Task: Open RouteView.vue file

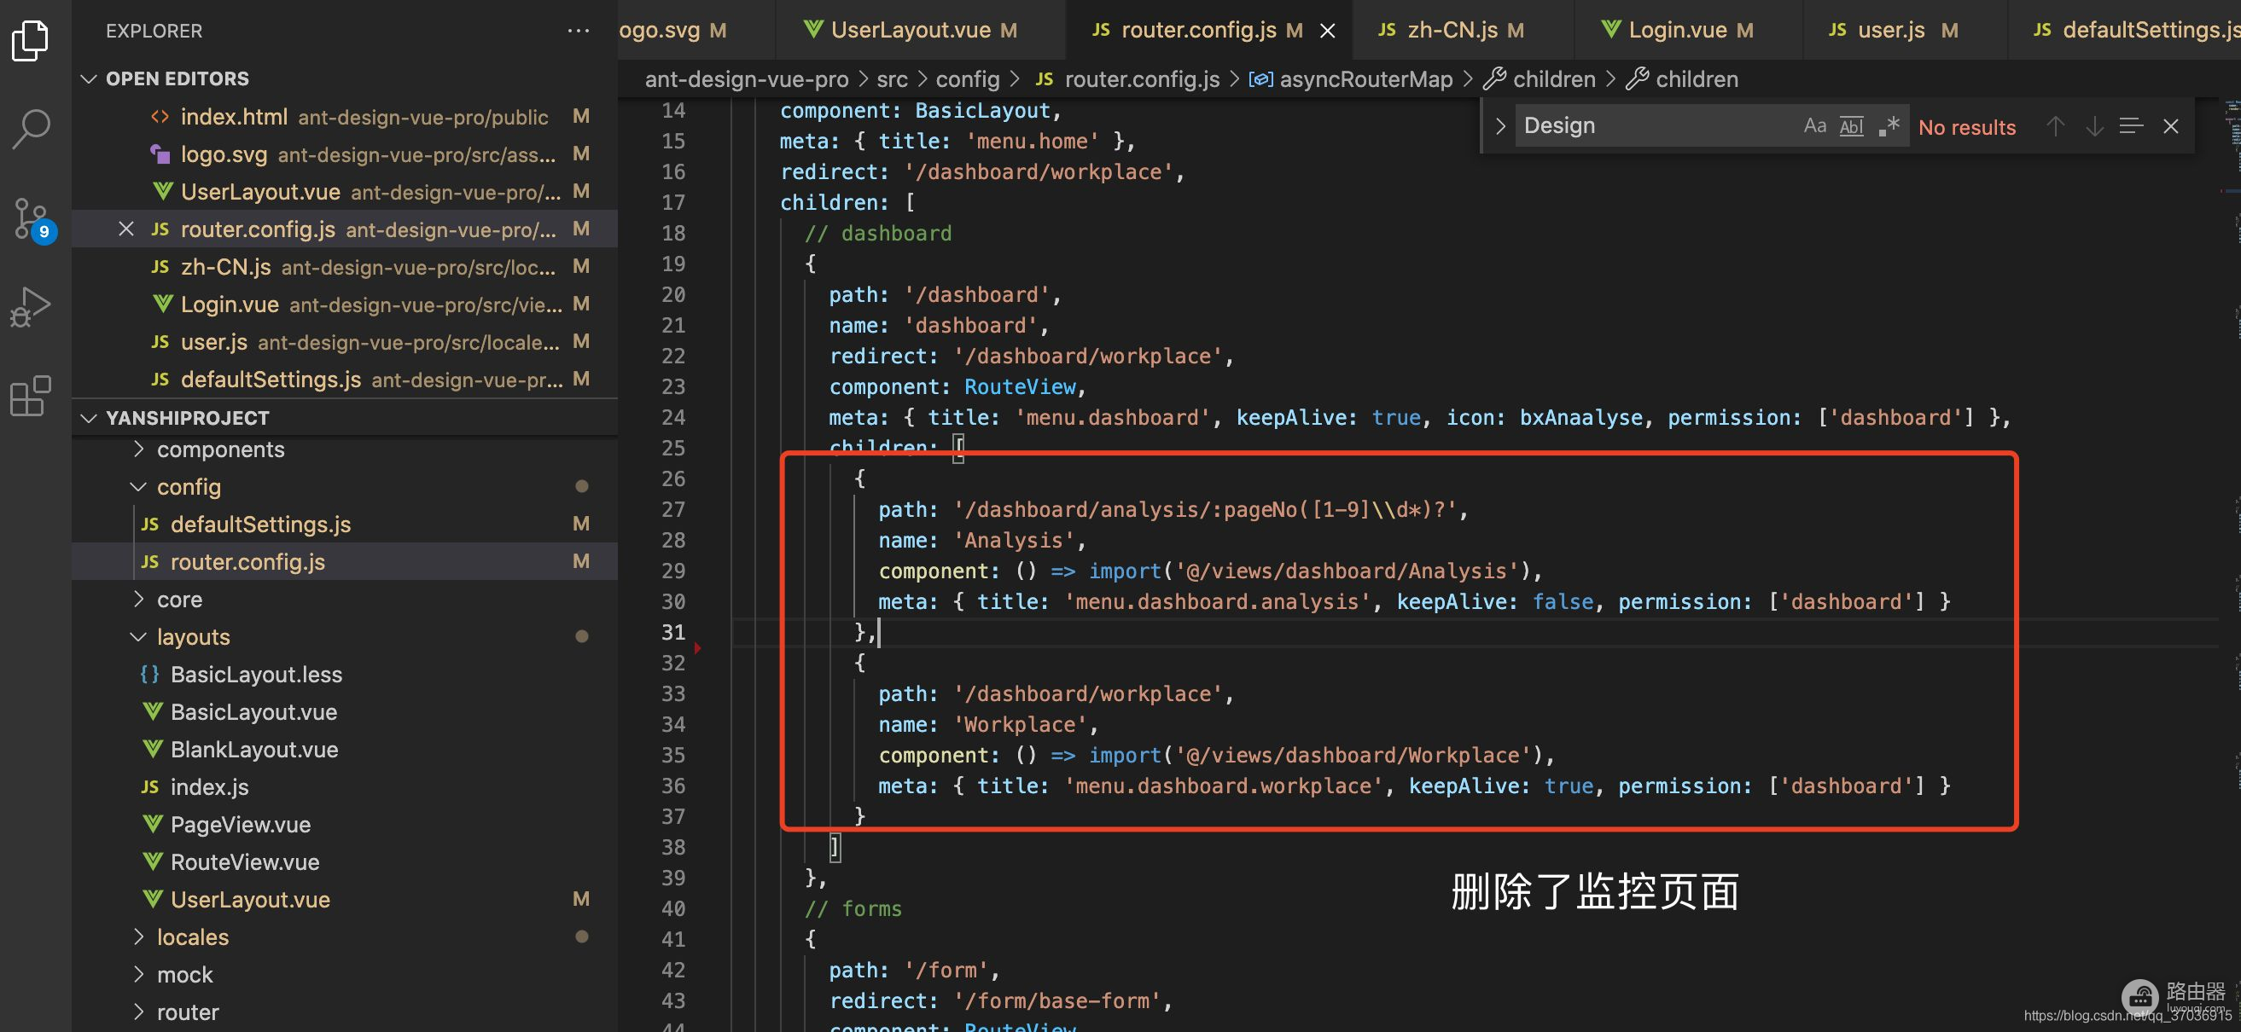Action: point(345,861)
